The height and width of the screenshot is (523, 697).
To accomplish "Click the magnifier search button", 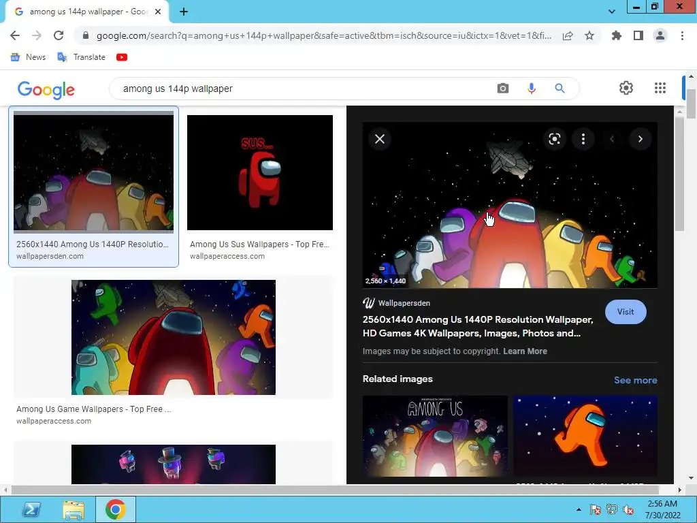I will pyautogui.click(x=560, y=88).
